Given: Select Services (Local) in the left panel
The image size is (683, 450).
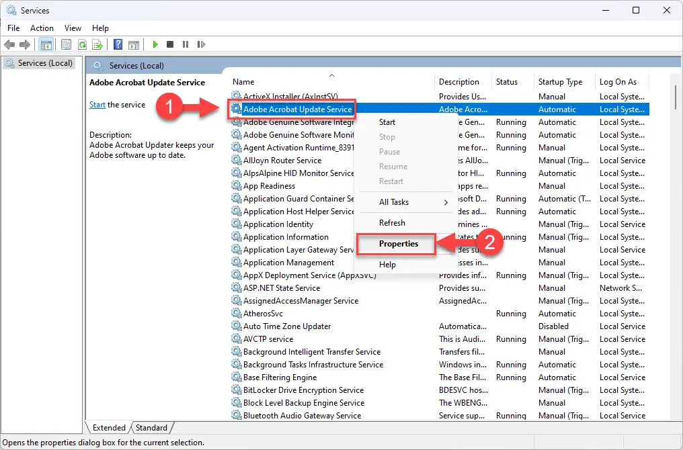Looking at the screenshot, I should pyautogui.click(x=40, y=62).
